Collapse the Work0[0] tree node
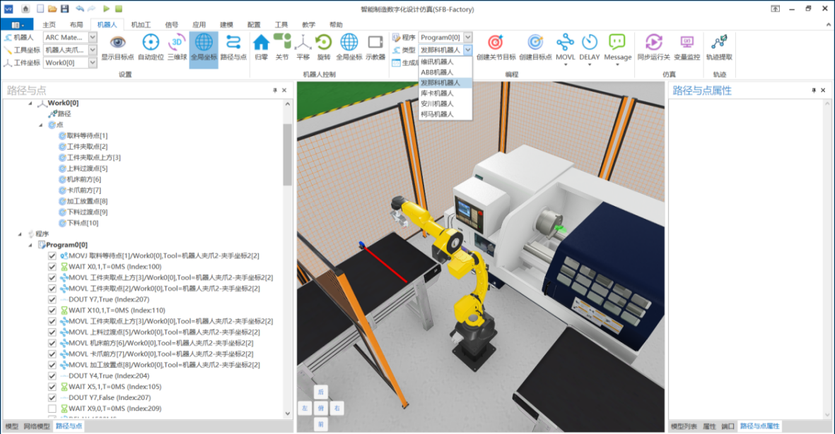835x434 pixels. pyautogui.click(x=30, y=103)
